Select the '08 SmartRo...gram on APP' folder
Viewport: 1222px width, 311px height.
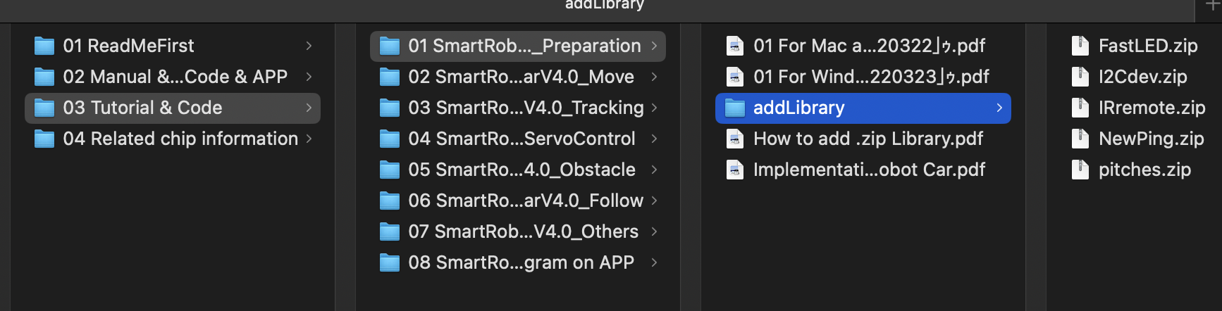(x=521, y=262)
